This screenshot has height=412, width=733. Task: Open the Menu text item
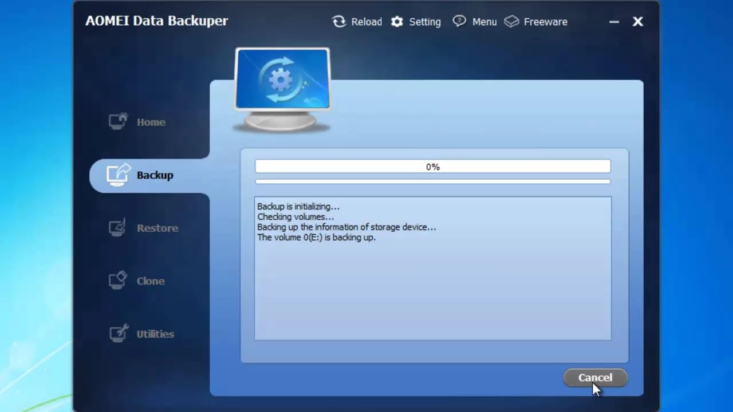[x=484, y=22]
